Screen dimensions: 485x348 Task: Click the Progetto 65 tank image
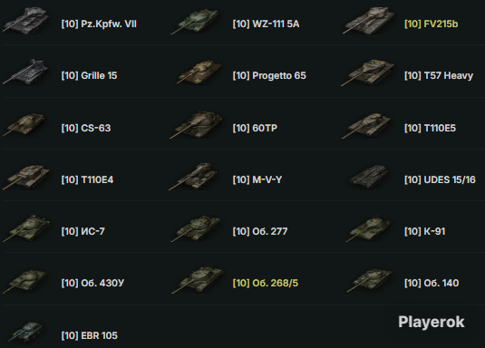[x=199, y=72]
